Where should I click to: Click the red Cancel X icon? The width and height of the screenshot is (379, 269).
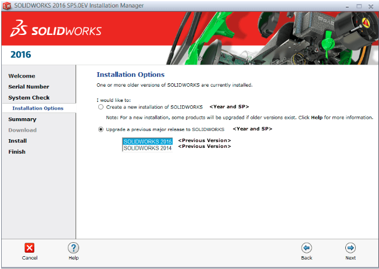click(30, 248)
